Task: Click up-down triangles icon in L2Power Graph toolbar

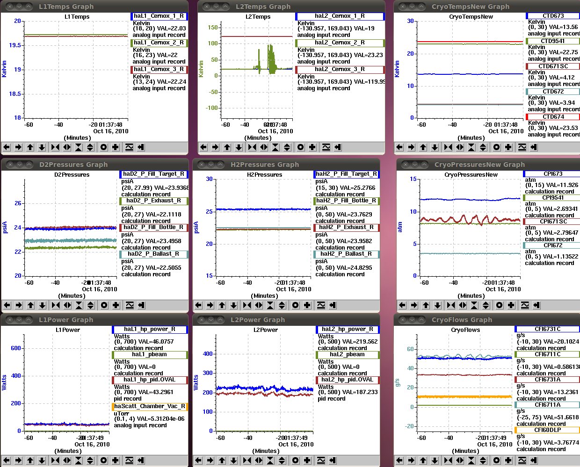Action: pyautogui.click(x=282, y=460)
